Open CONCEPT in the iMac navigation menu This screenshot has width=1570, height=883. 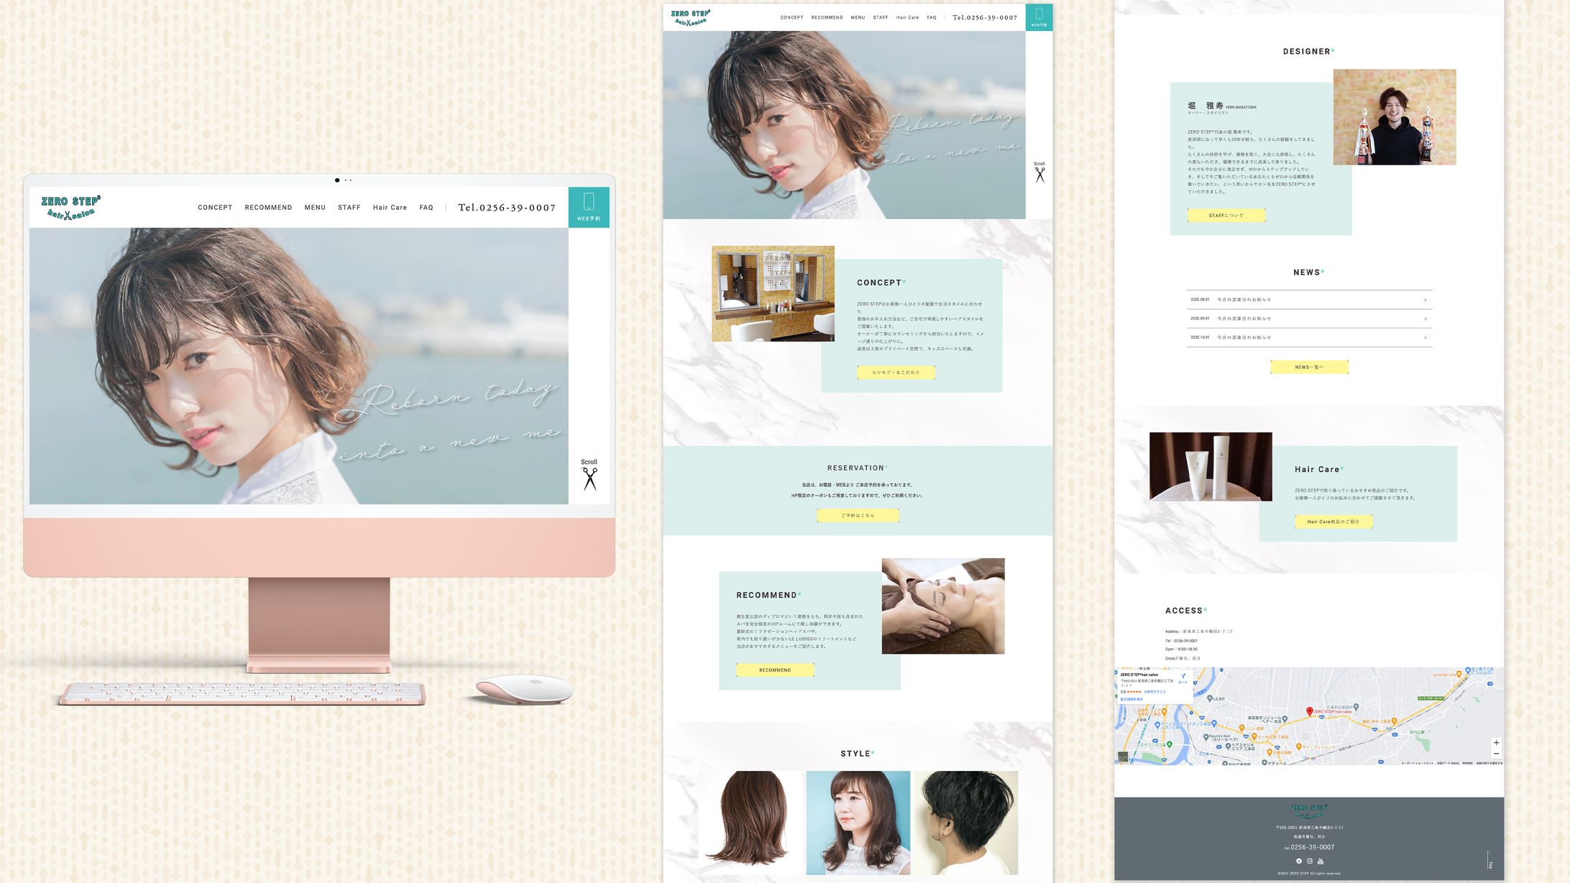[x=215, y=208]
